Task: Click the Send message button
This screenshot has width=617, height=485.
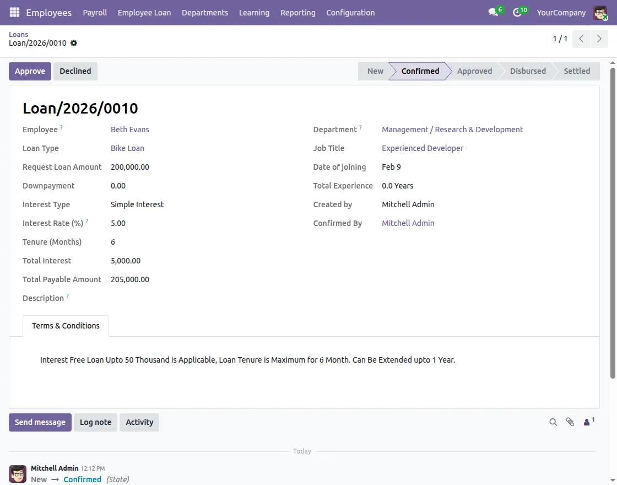Action: tap(40, 422)
